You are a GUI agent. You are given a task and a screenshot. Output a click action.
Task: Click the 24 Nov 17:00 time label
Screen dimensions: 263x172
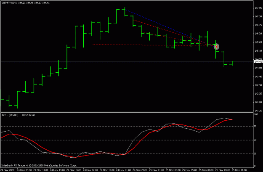[90, 170]
